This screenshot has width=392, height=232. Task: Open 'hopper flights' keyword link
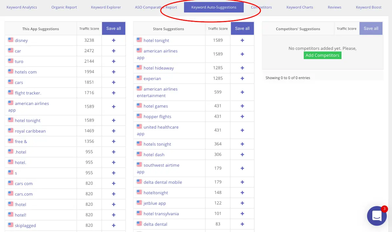(157, 116)
